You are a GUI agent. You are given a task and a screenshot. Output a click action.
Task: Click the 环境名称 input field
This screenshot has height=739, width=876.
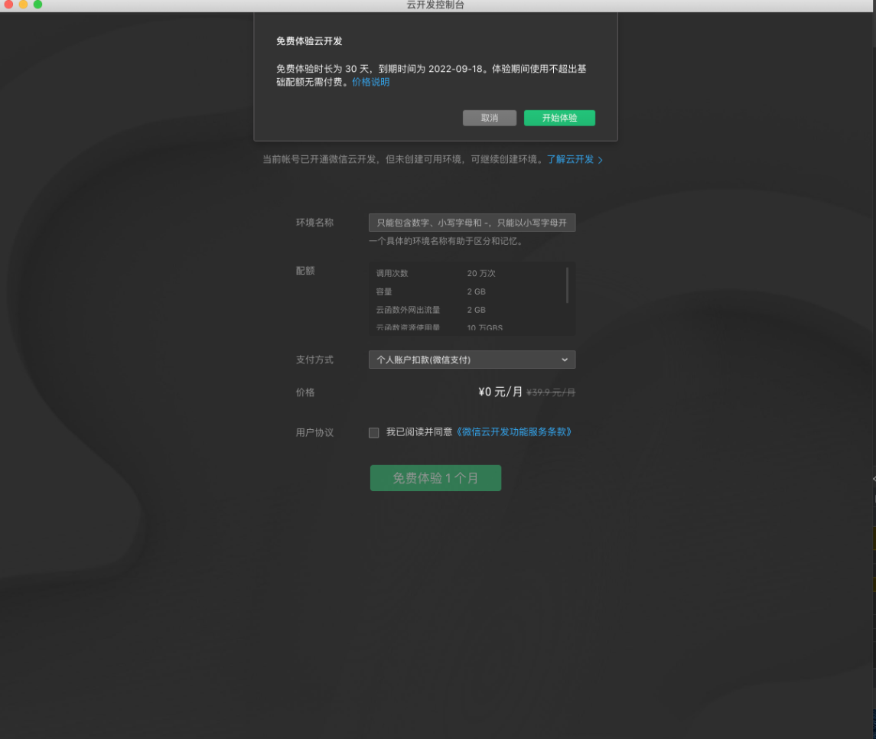point(472,223)
